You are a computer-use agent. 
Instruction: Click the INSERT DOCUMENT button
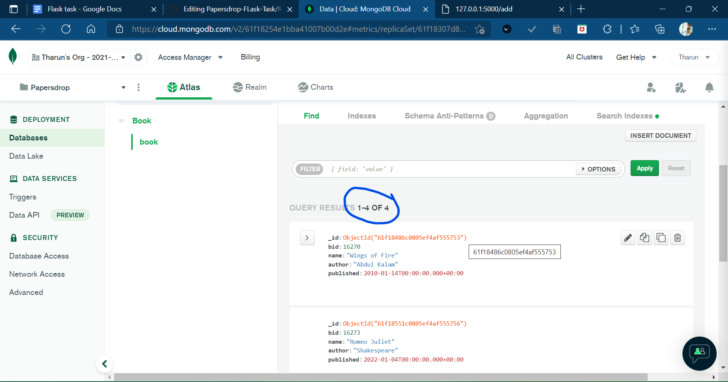(661, 136)
